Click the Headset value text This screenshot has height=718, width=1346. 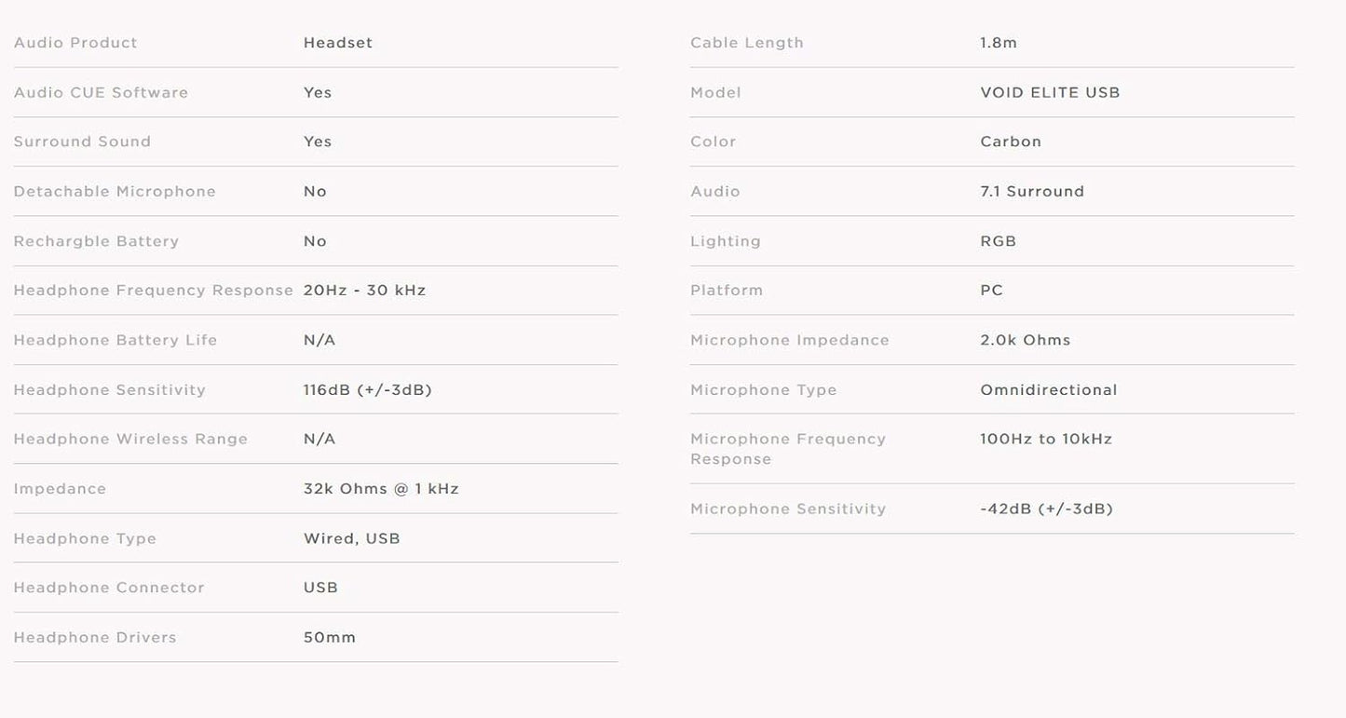338,43
